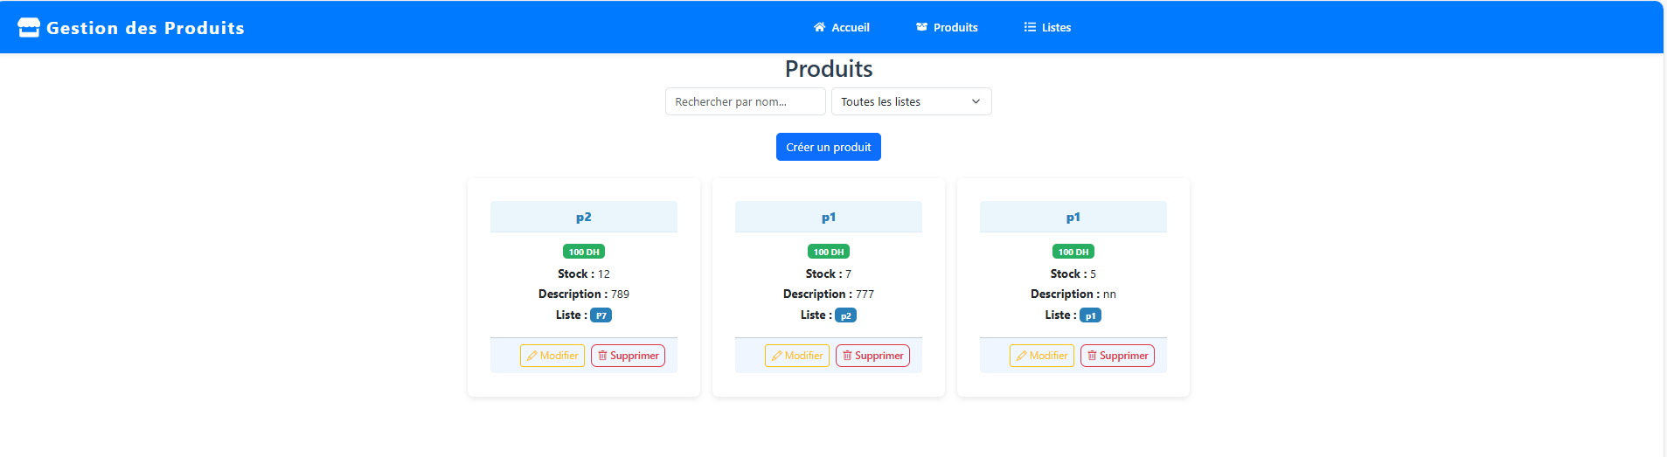Click the store logo icon in header
Image resolution: width=1667 pixels, height=457 pixels.
coord(29,28)
